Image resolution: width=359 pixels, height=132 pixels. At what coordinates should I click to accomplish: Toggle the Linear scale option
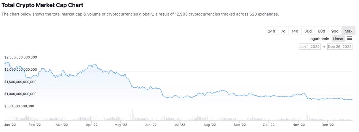tap(338, 39)
